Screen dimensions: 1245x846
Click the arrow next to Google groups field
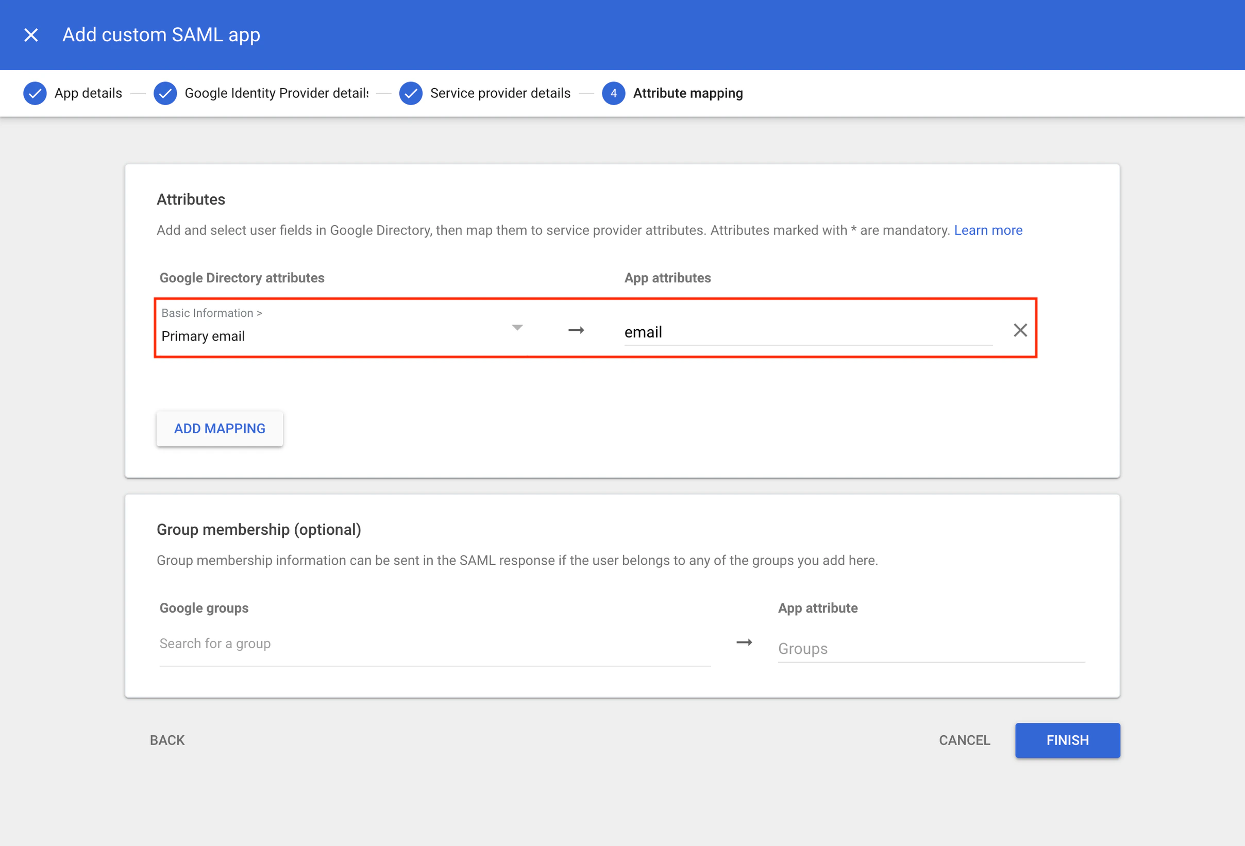pyautogui.click(x=744, y=642)
